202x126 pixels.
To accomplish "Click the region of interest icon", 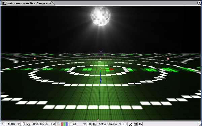I will [x=89, y=124].
